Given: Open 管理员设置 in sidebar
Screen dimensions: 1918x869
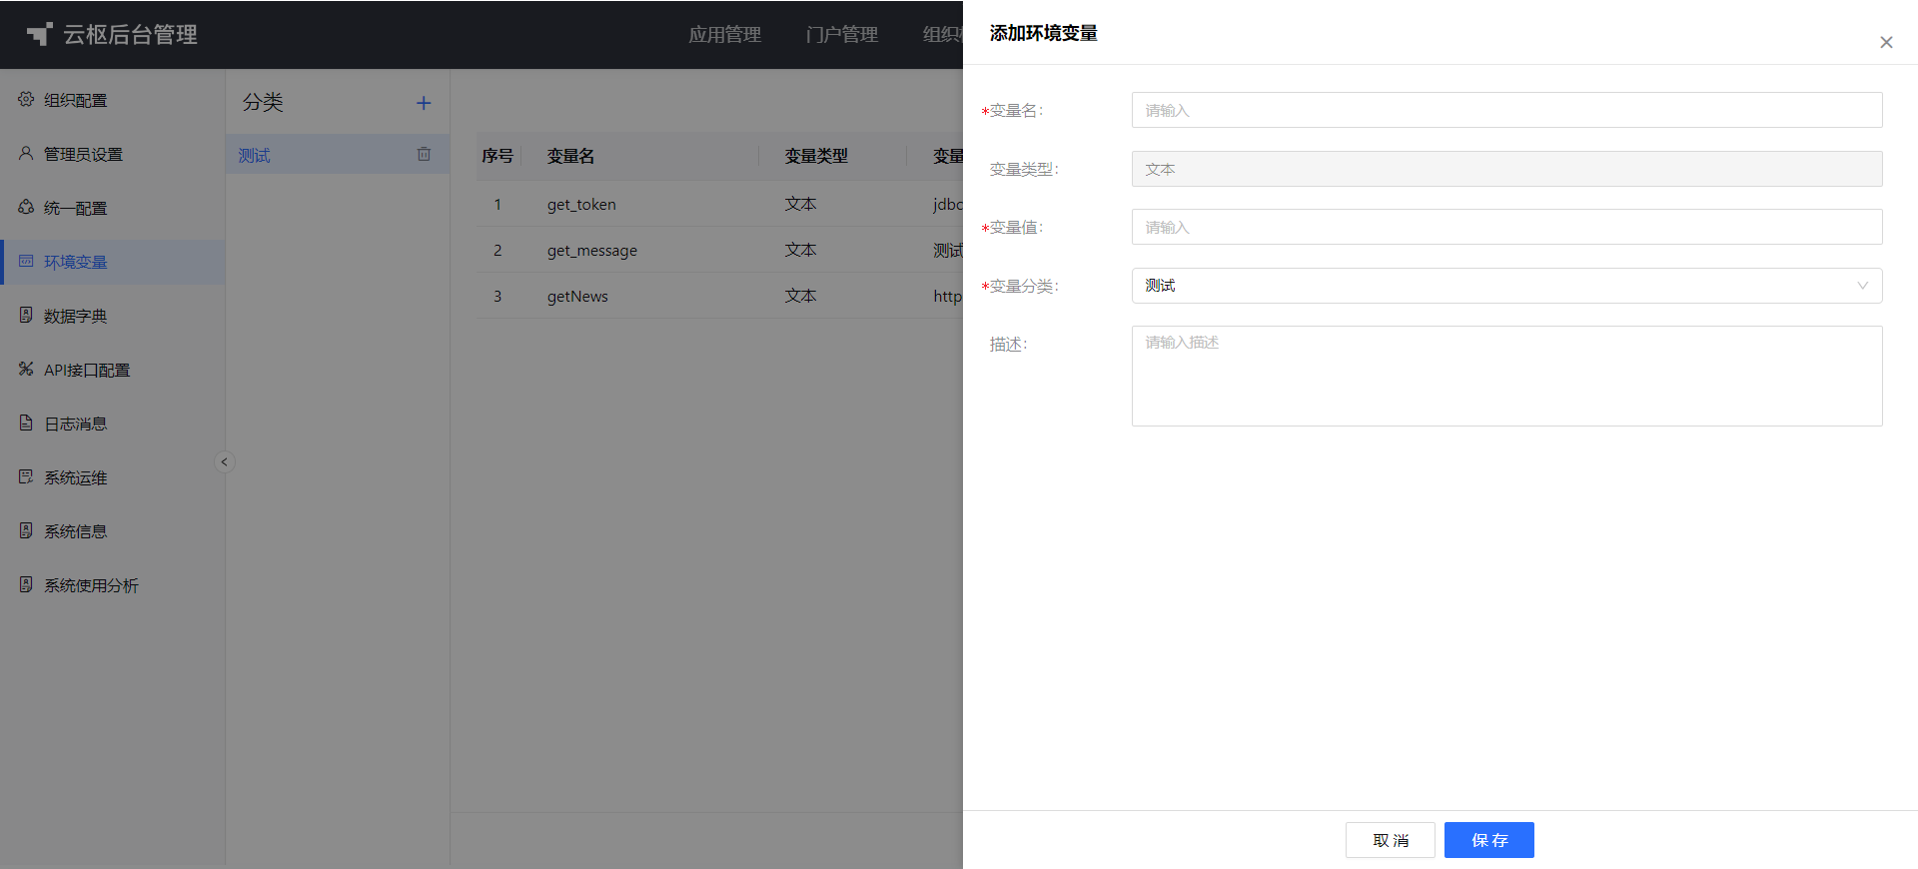Looking at the screenshot, I should 112,154.
